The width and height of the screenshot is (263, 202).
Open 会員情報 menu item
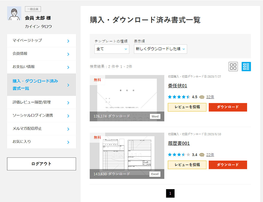click(42, 54)
